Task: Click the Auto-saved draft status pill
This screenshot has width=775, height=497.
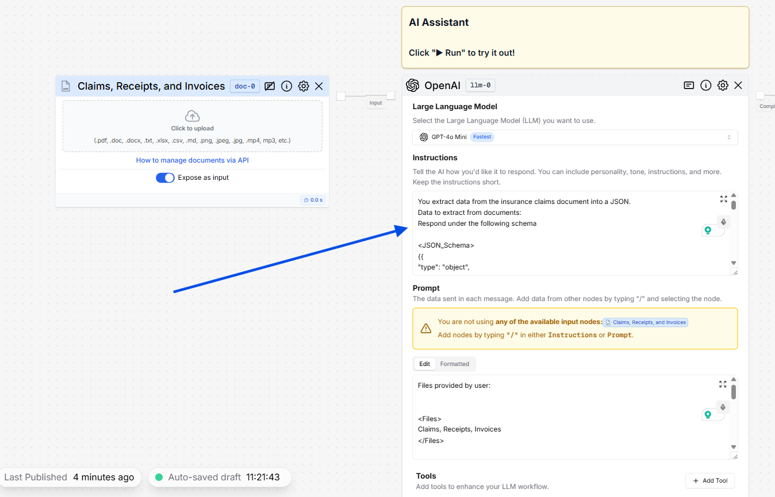Action: tap(220, 477)
